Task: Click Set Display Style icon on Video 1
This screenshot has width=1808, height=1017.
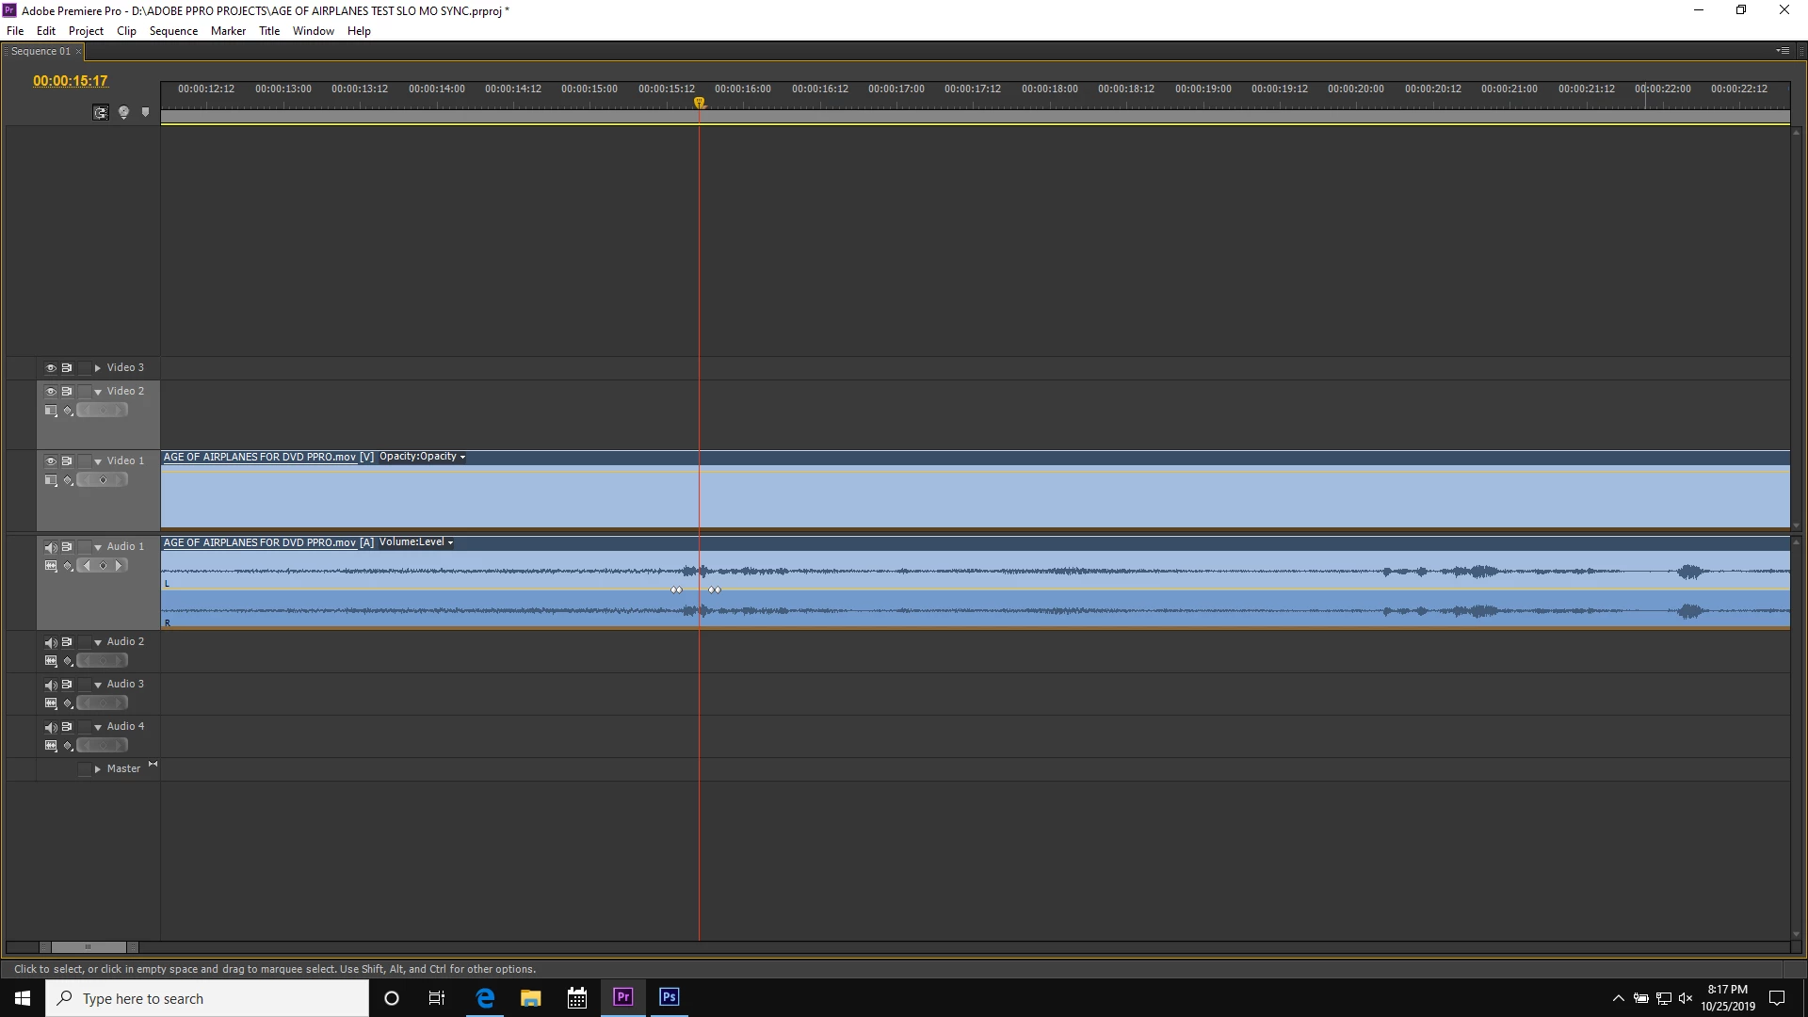Action: [x=51, y=480]
